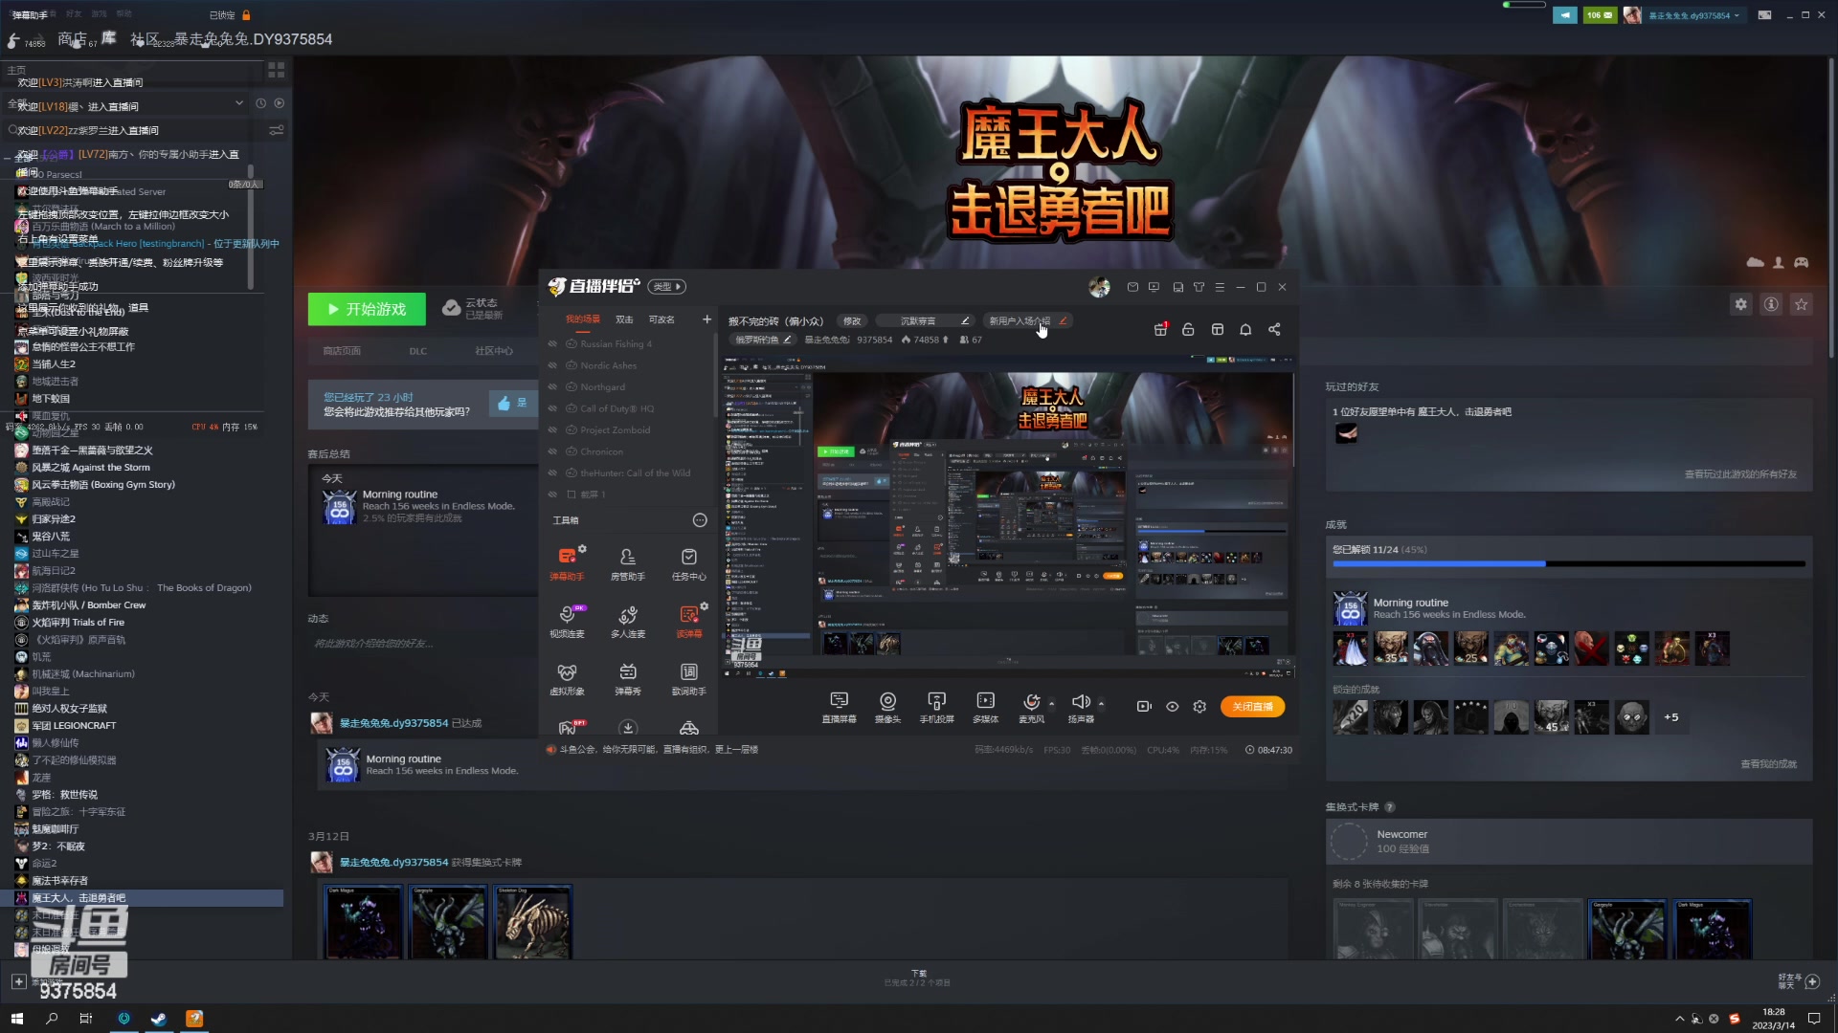Toggle preview eye icon near 关闭直播
This screenshot has height=1033, width=1838.
coord(1172,707)
